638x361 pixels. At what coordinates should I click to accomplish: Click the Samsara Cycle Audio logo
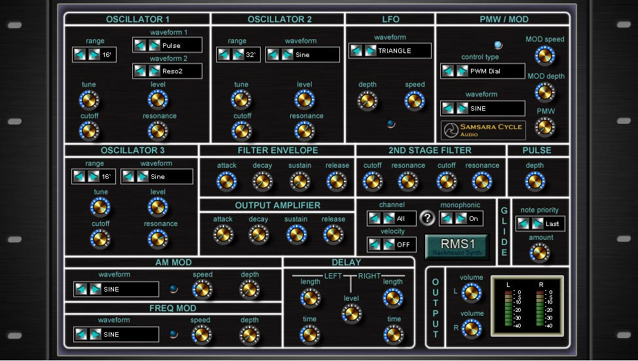483,130
